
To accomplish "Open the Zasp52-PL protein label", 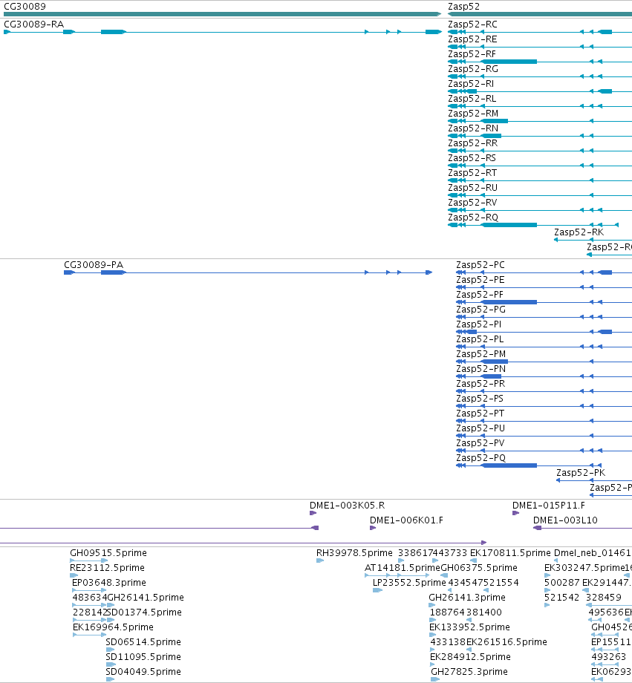I will coord(480,339).
